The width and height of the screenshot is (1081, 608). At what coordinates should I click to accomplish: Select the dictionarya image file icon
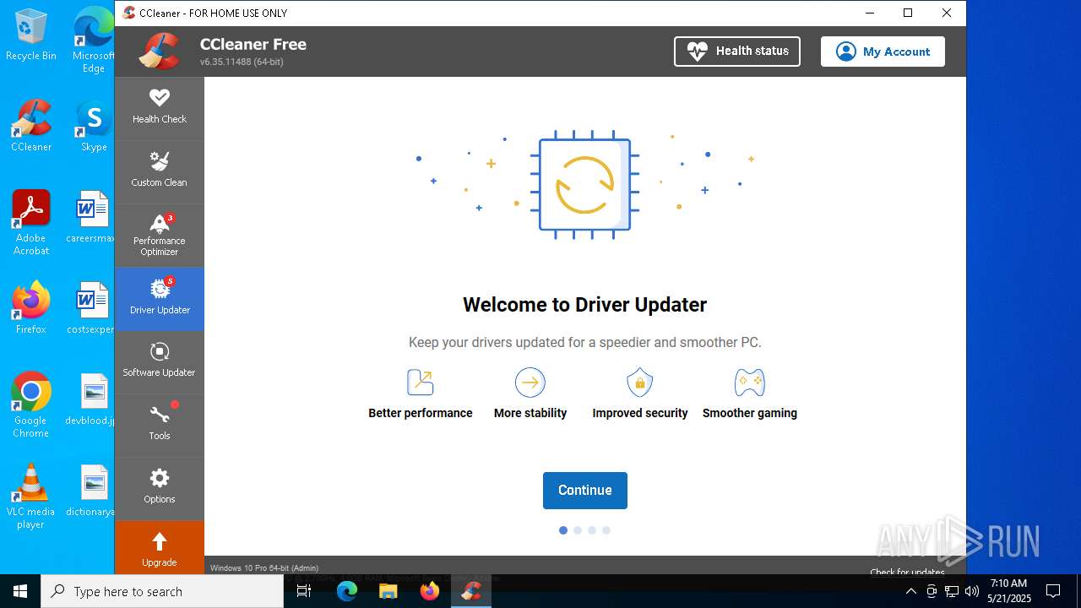pos(91,491)
